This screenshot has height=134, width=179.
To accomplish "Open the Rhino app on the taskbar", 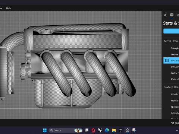I will tap(100, 130).
